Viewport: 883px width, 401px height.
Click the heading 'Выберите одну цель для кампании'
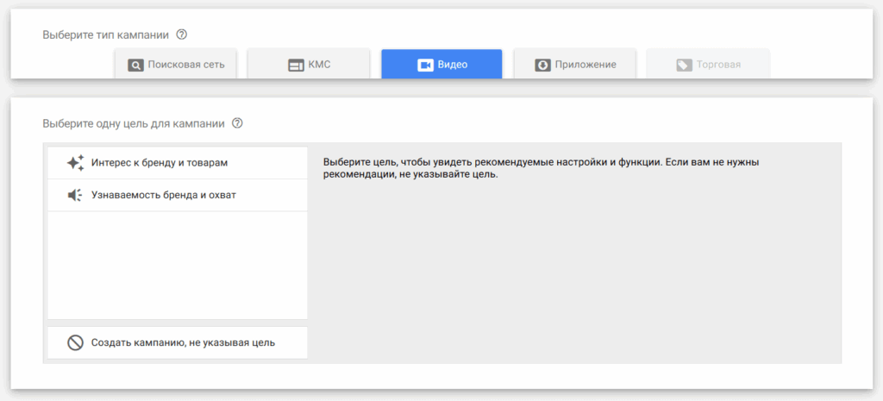click(134, 123)
